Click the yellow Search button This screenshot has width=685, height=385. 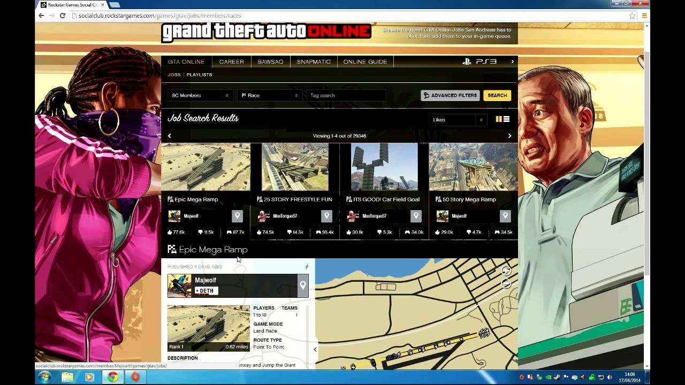tap(497, 95)
